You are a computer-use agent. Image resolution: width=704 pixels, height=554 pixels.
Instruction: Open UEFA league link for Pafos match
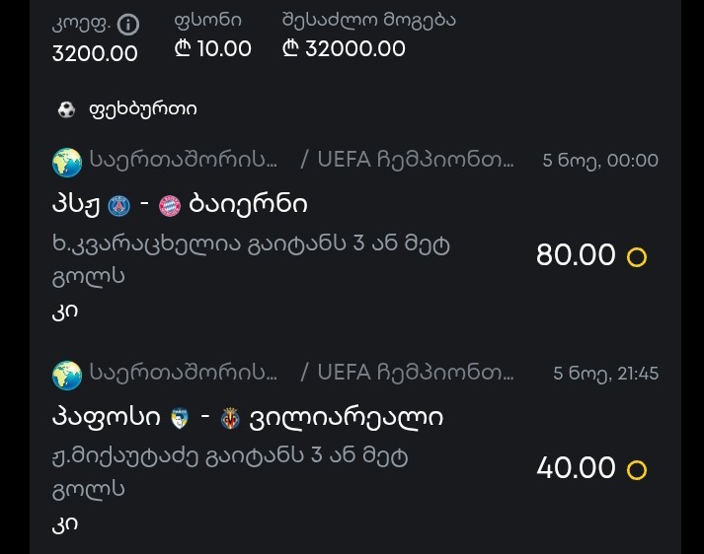[417, 374]
